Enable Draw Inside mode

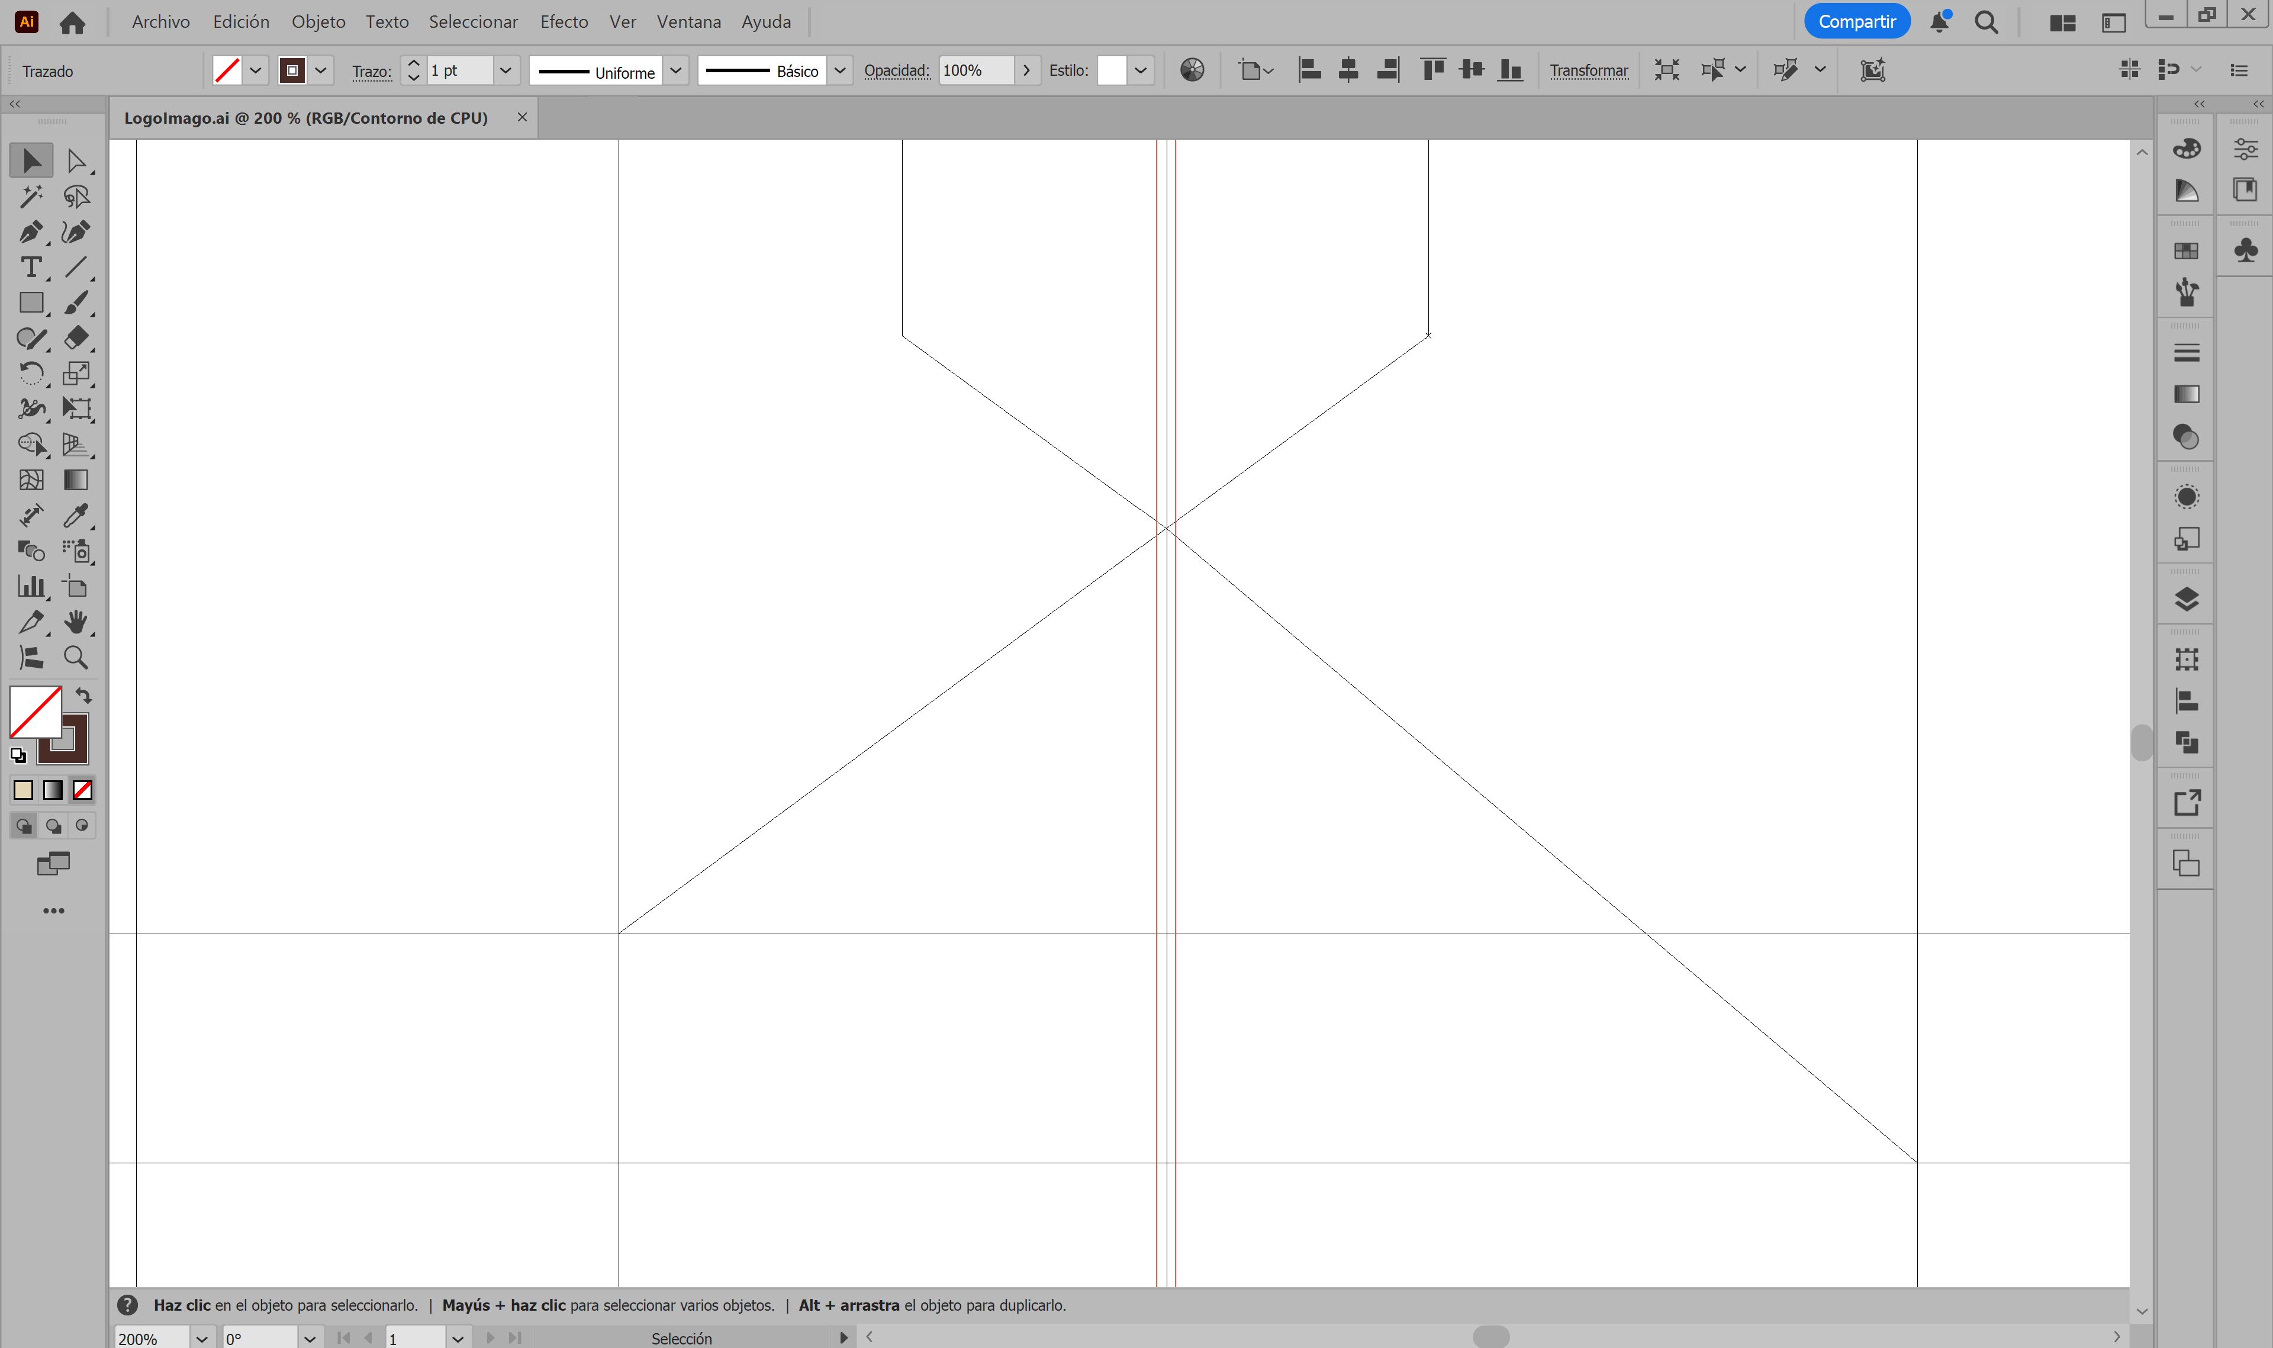point(82,826)
